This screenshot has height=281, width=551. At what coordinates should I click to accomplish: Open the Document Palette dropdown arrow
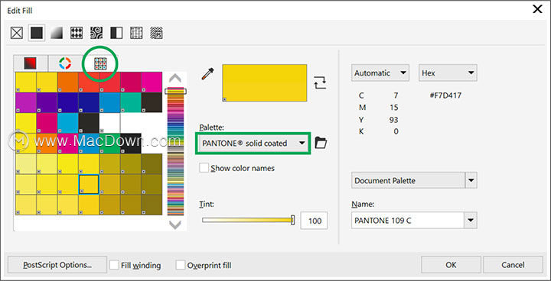pyautogui.click(x=471, y=181)
